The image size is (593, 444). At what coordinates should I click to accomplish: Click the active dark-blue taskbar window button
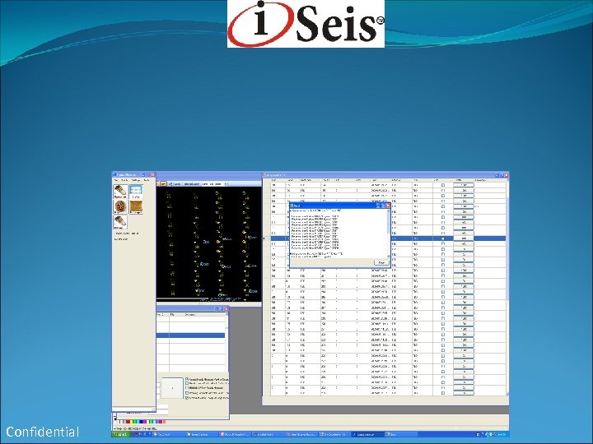point(367,435)
